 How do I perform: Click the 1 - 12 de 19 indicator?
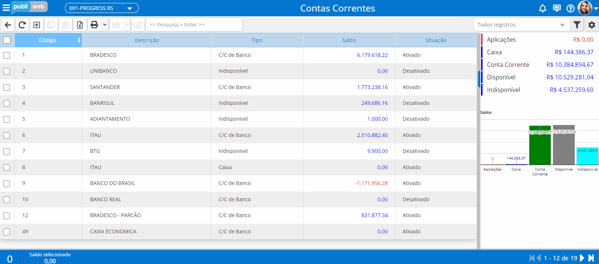point(560,258)
